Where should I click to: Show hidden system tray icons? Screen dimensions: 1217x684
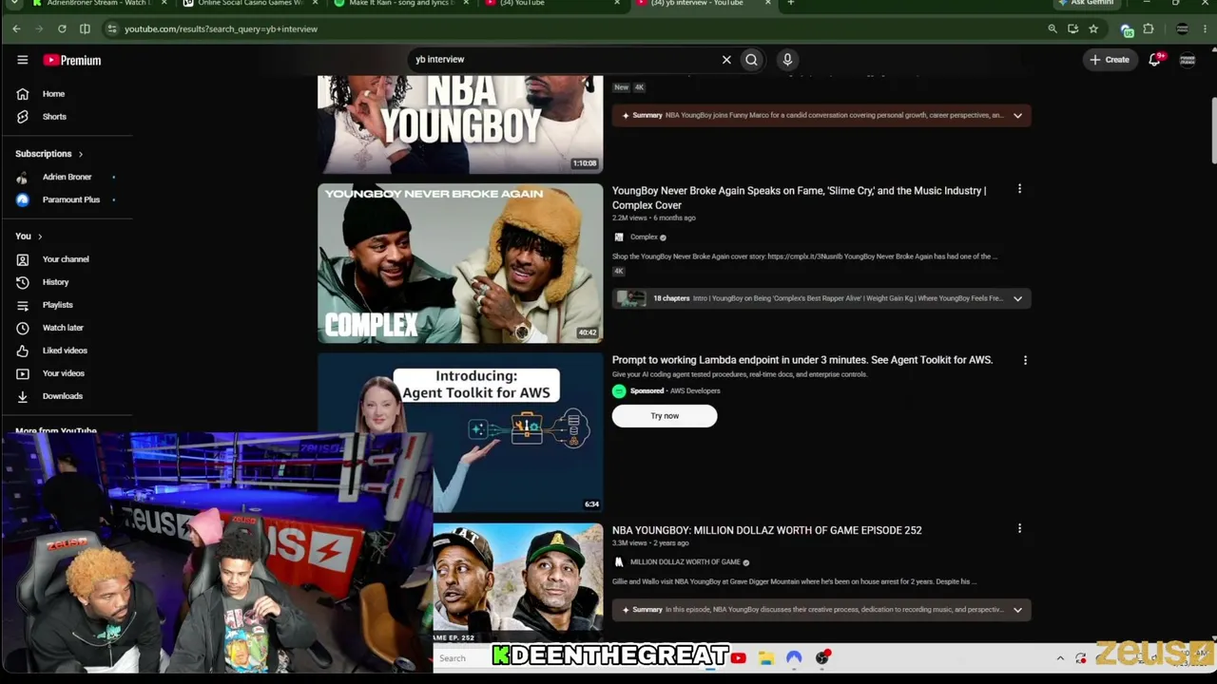coord(1060,658)
